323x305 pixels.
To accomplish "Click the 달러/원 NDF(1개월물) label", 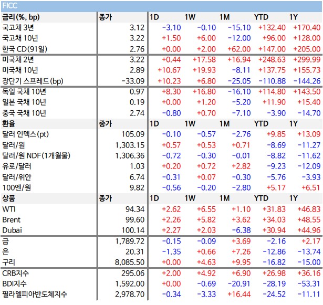I will (x=36, y=156).
